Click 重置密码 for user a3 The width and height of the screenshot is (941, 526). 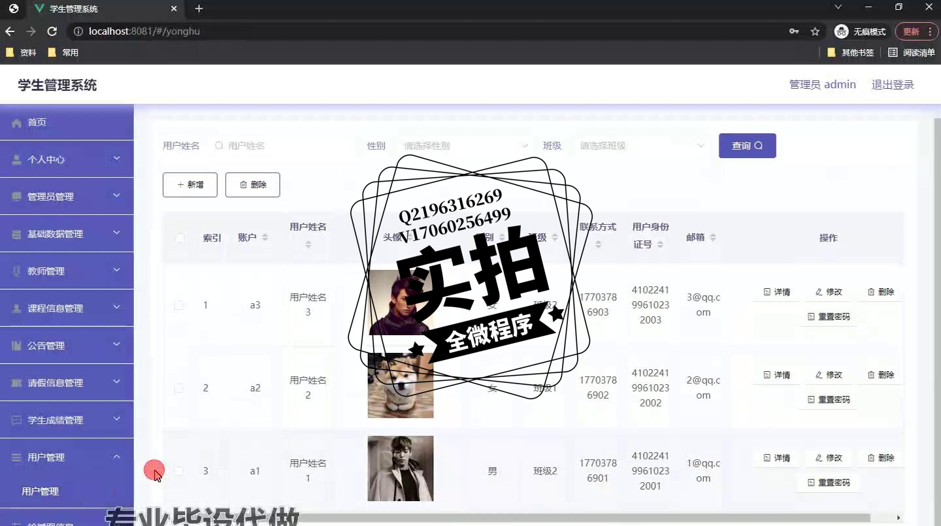(x=829, y=317)
